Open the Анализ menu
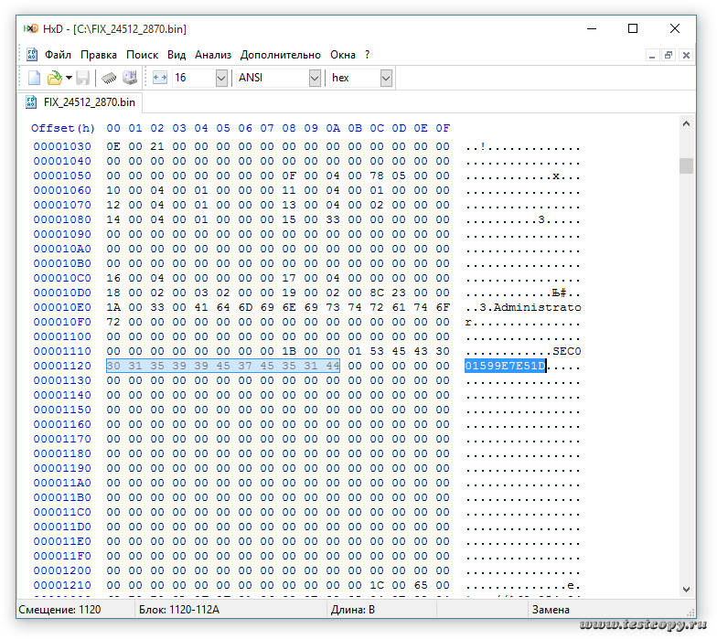Image resolution: width=717 pixels, height=639 pixels. (x=213, y=55)
